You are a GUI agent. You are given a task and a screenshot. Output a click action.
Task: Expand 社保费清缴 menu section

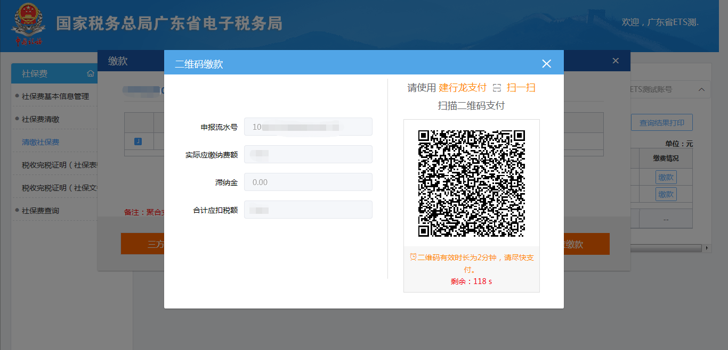pos(41,119)
